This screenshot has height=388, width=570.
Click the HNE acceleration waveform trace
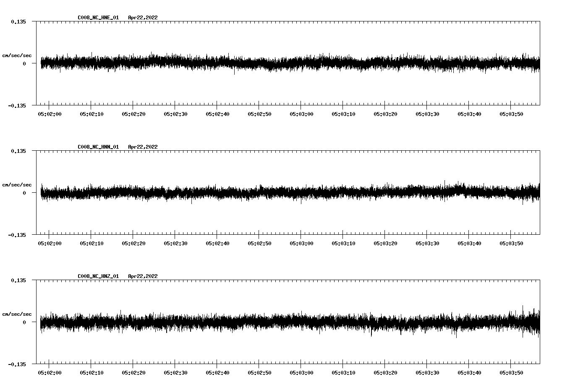[x=290, y=63]
